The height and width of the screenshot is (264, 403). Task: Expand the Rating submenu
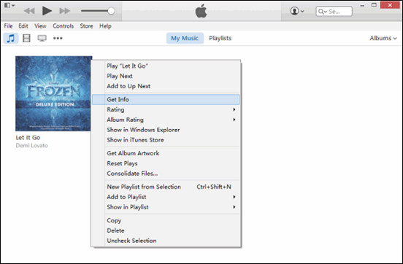166,109
